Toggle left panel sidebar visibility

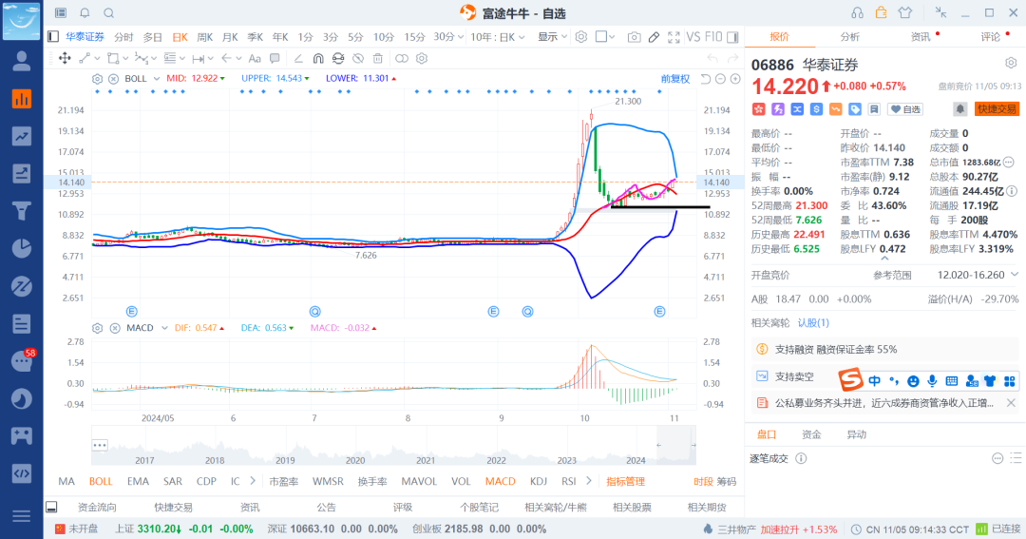click(x=53, y=37)
